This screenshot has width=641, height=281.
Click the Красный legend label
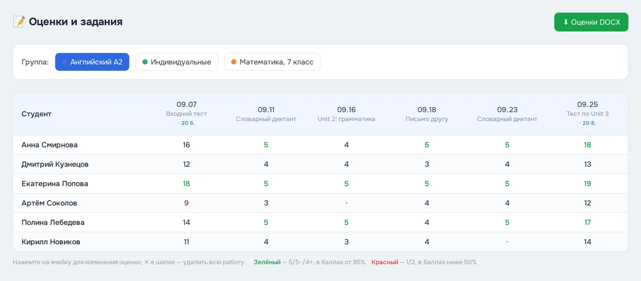[x=385, y=262]
